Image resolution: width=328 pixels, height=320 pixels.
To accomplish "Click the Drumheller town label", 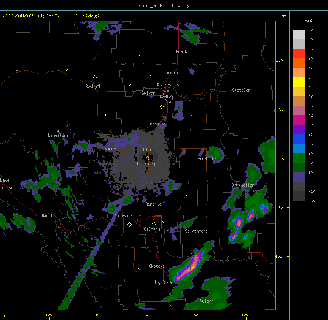I will tap(243, 185).
